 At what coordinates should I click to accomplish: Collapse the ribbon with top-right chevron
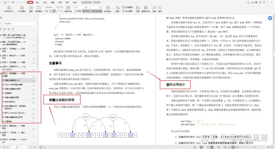point(272,2)
